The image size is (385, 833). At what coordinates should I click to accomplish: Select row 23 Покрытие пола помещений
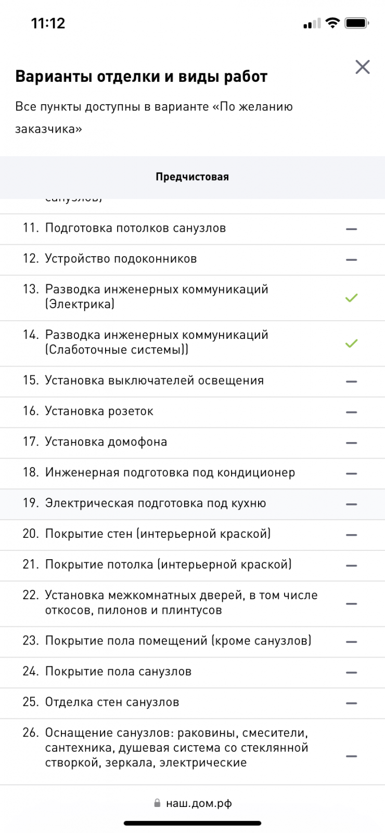click(x=192, y=641)
